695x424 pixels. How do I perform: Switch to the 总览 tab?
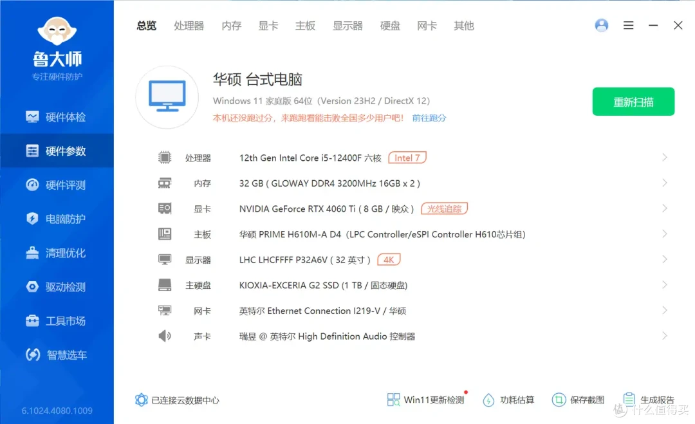point(147,26)
